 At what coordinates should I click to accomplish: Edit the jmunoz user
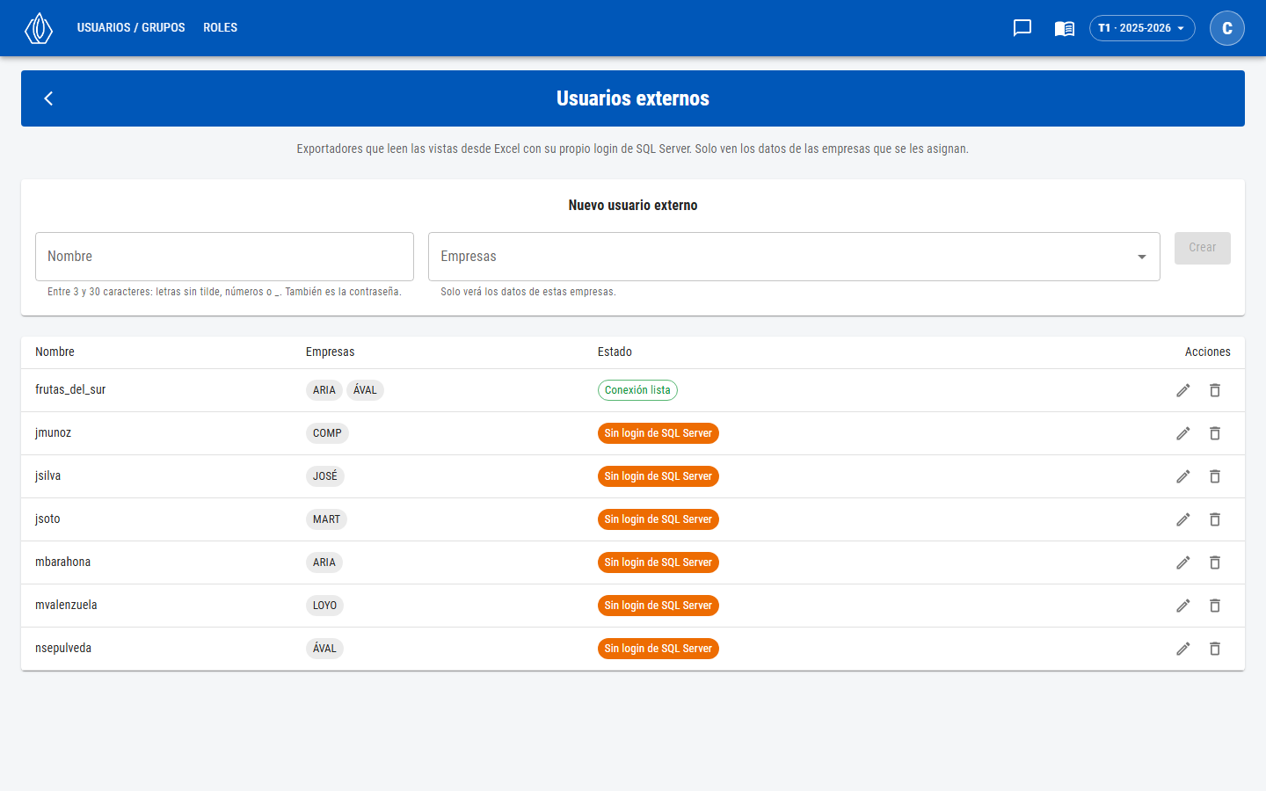tap(1183, 433)
